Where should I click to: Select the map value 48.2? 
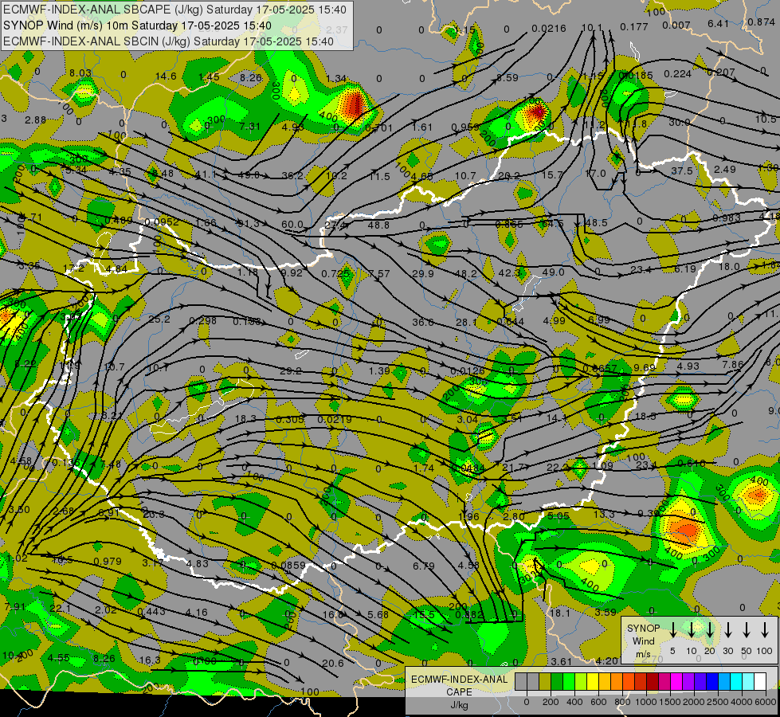click(466, 274)
